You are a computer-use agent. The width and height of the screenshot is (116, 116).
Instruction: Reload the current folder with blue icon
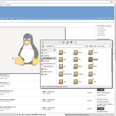(x=63, y=42)
